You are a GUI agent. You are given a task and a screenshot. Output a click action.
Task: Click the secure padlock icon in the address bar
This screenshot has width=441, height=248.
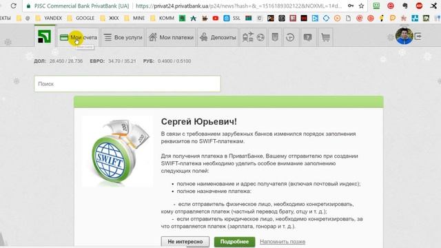click(x=28, y=6)
